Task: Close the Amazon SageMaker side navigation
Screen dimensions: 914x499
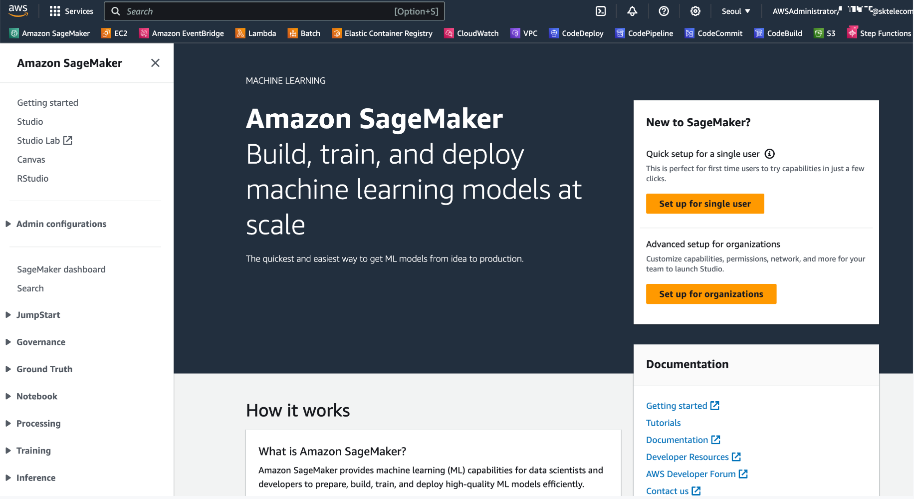Action: 155,63
